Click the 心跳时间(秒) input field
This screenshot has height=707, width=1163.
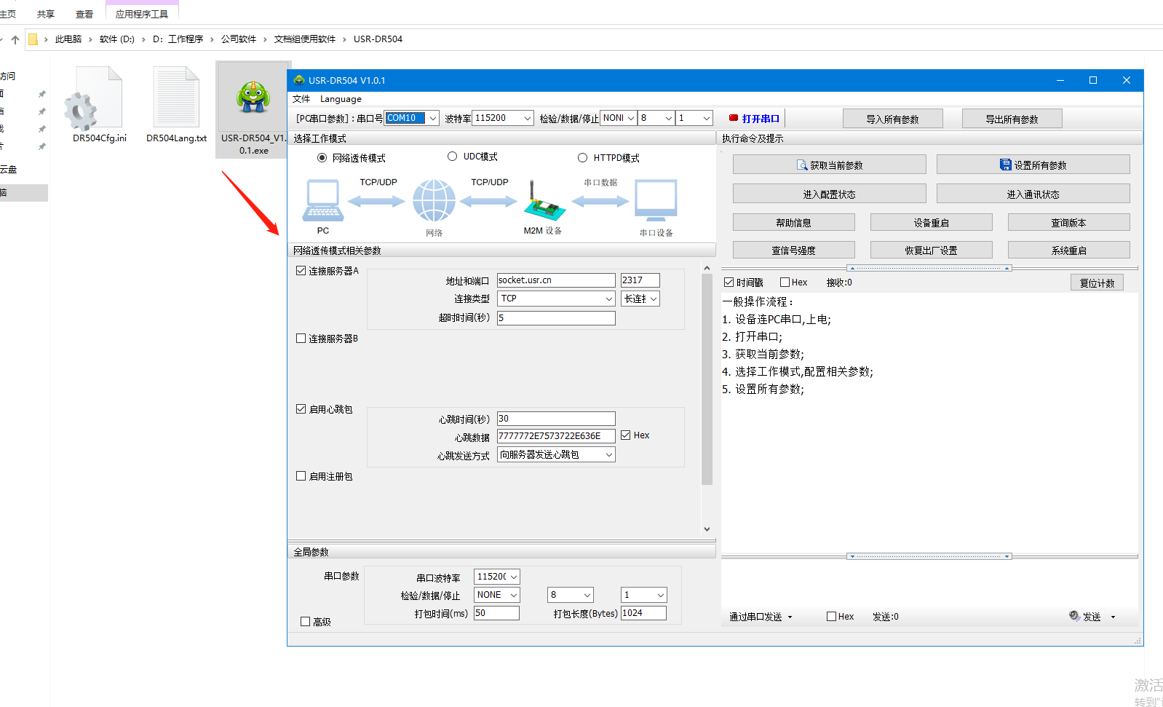(x=556, y=419)
